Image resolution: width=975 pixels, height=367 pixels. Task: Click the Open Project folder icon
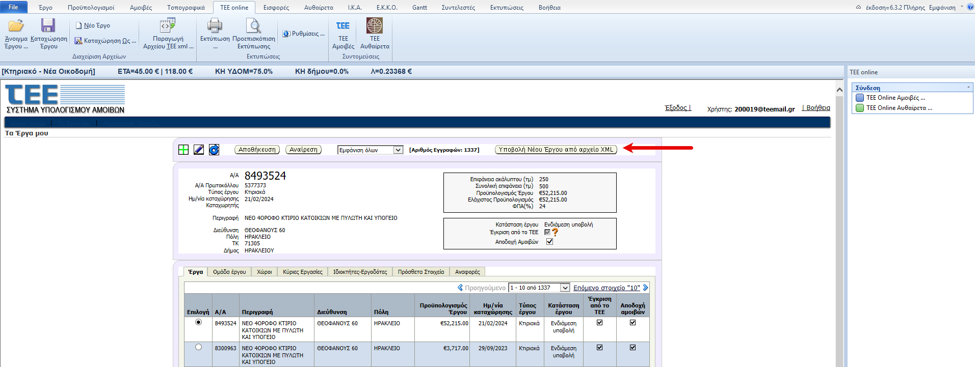[x=16, y=26]
